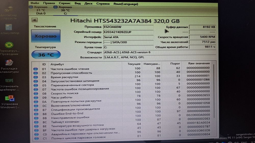255x143 pixels.
Task: Click Общее время работы 9811 ч value
Action: 203,47
